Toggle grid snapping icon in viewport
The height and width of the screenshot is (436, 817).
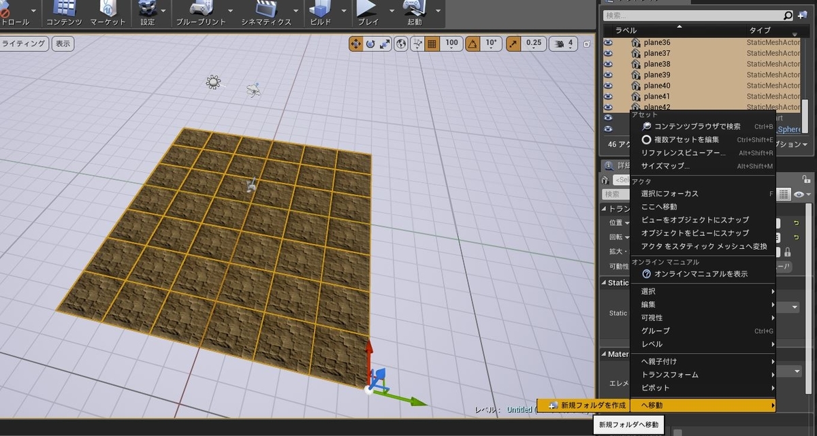pos(432,44)
